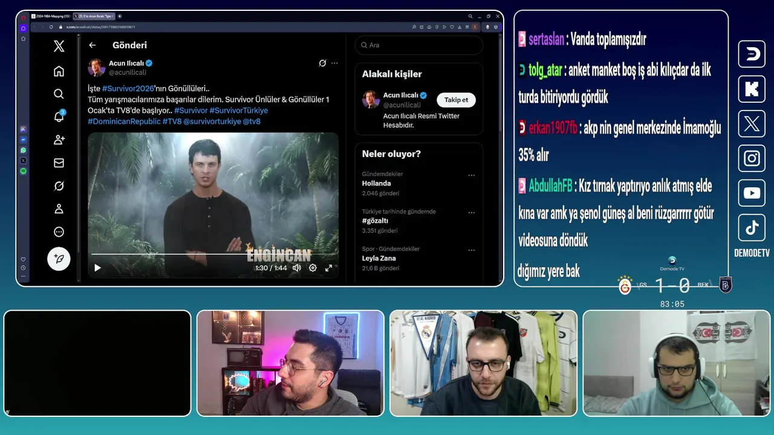This screenshot has height=435, width=774.
Task: Click the Takip et button
Action: point(456,100)
